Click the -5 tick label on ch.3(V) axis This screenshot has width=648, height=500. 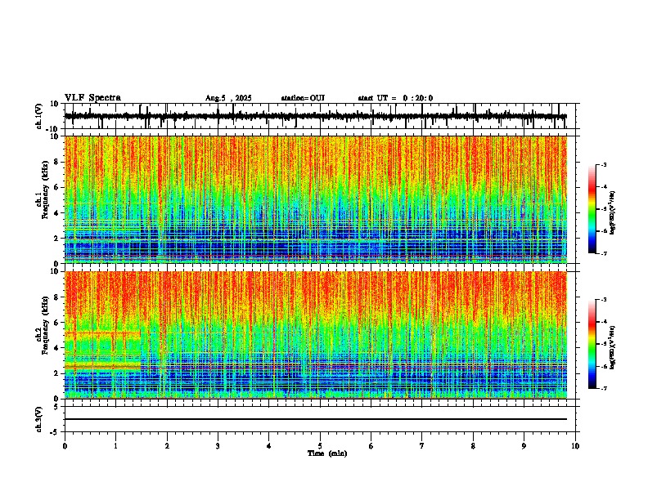pos(55,432)
